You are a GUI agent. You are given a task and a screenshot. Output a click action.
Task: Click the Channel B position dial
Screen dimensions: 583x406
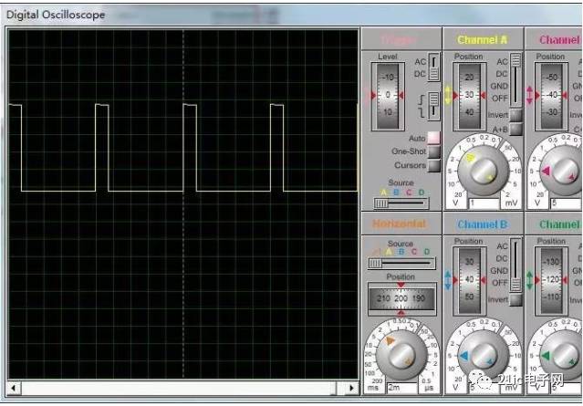[468, 279]
